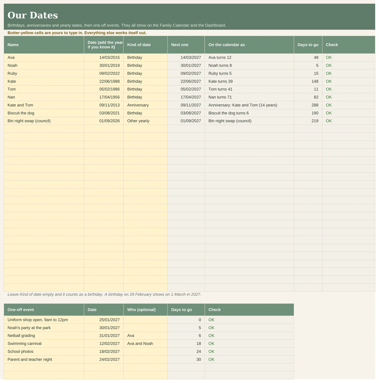Screen dimensions: 379x383
Task: Select the OK check for Ava's row
Action: tap(349, 58)
